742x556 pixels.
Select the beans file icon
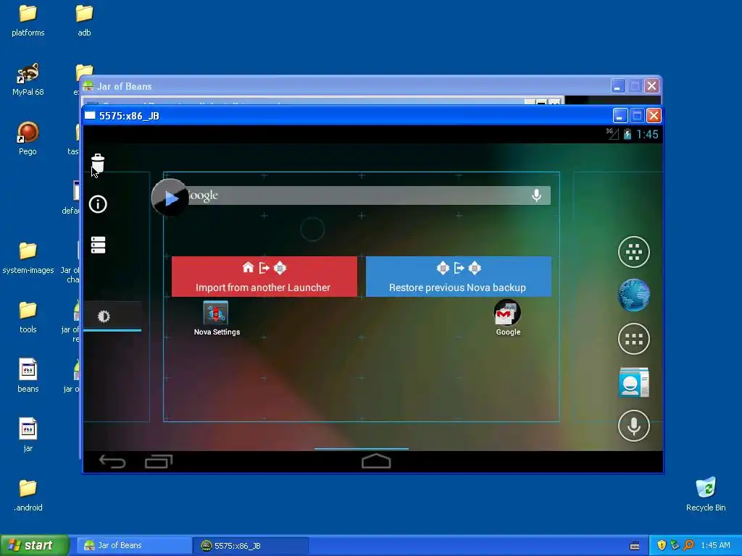(28, 376)
